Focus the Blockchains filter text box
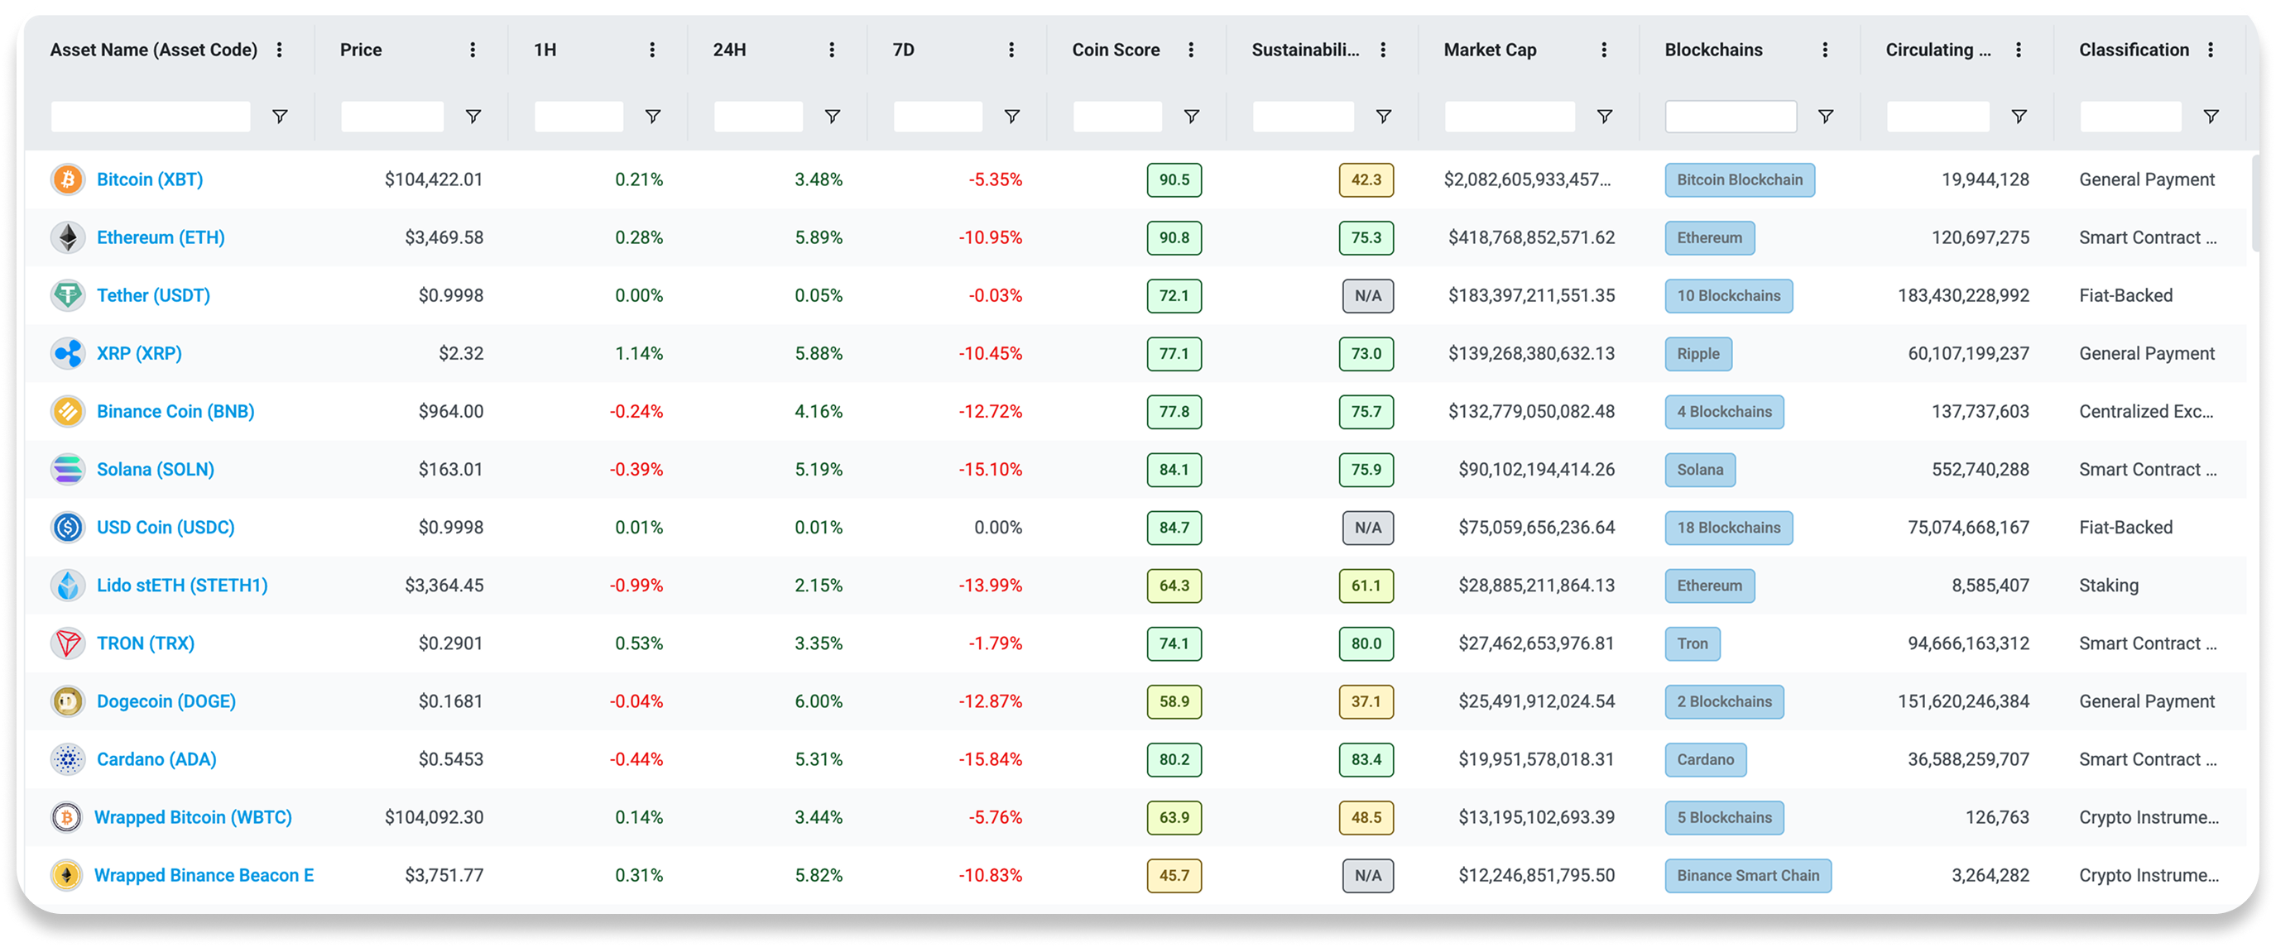Screen dimensions: 2276x947 point(1731,117)
